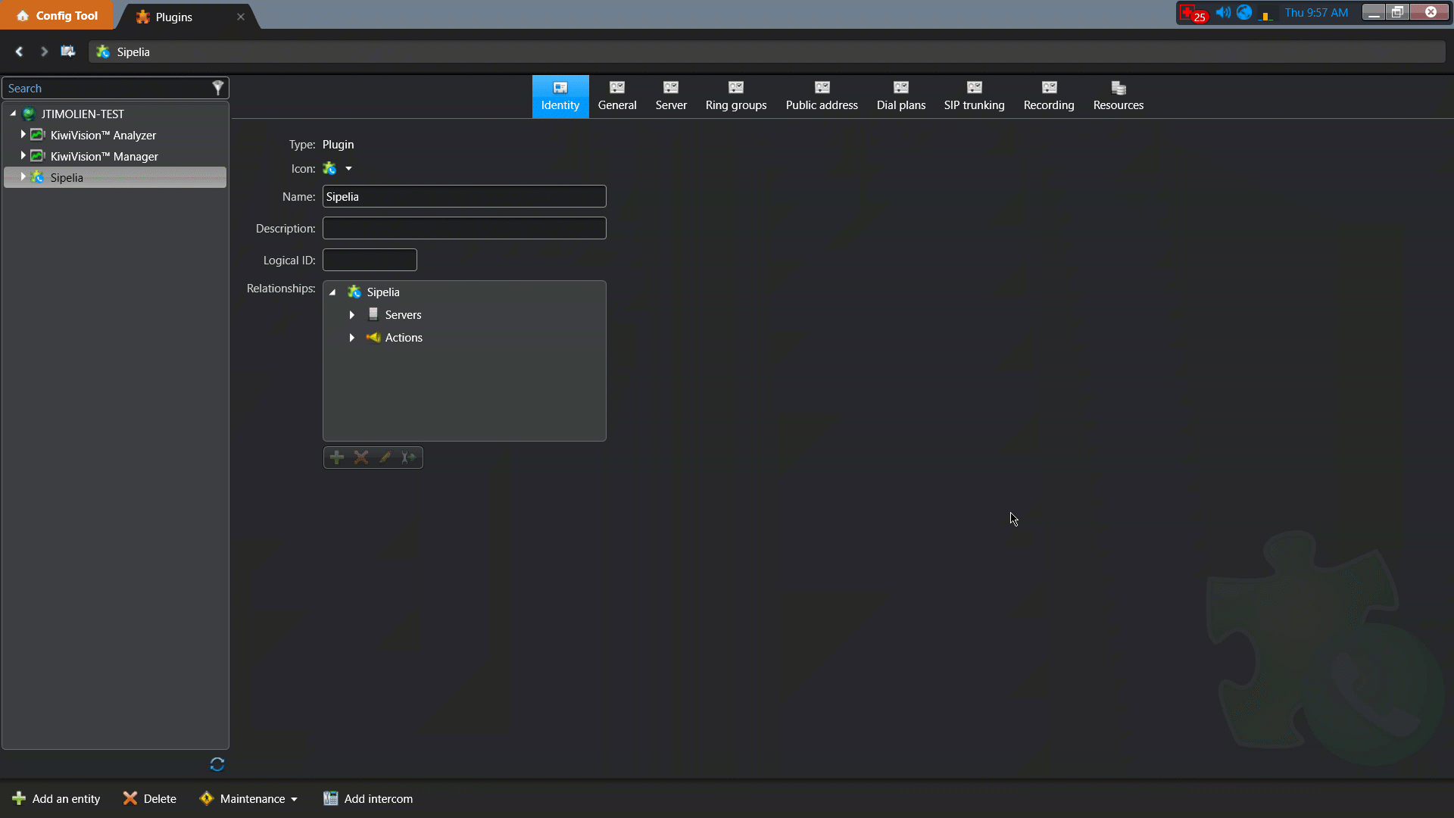The height and width of the screenshot is (818, 1454).
Task: Click the Search field in the entity tree
Action: pyautogui.click(x=106, y=89)
